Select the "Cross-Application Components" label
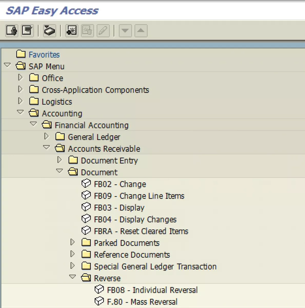The image size is (305, 308). click(95, 90)
